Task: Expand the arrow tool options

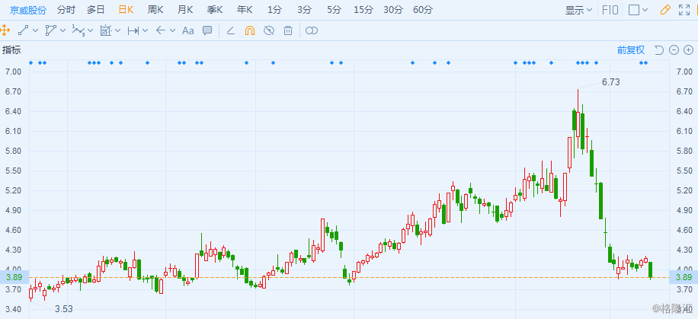Action: (173, 30)
